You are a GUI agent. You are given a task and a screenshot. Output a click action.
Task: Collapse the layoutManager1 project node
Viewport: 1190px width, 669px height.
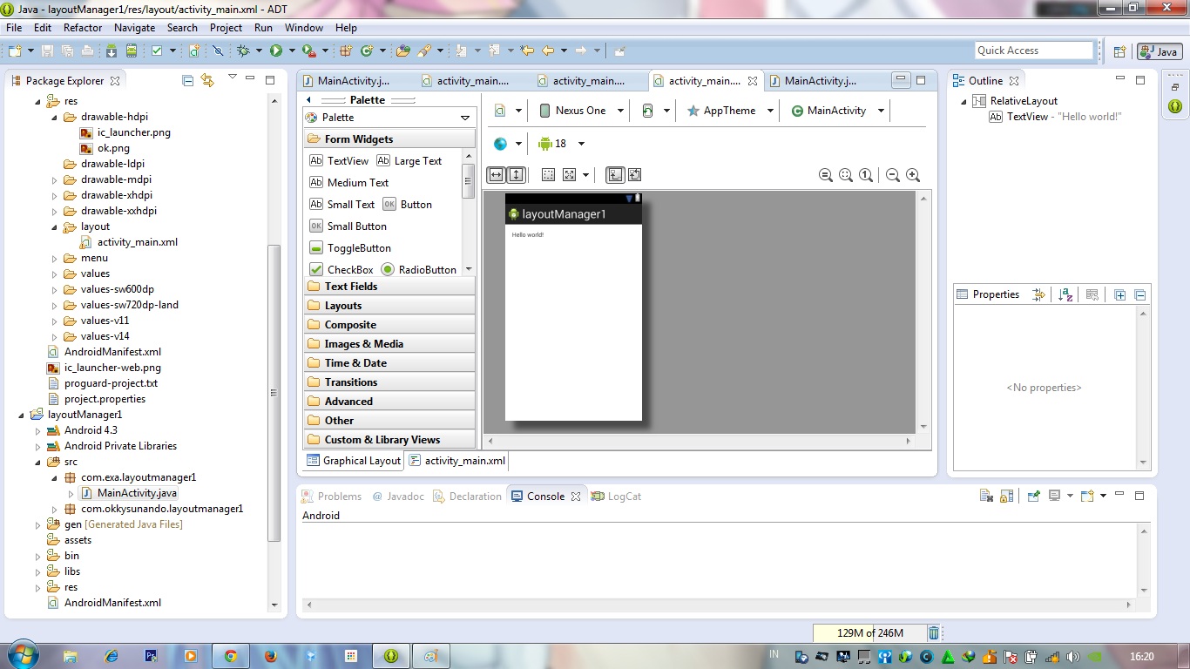[x=21, y=415]
